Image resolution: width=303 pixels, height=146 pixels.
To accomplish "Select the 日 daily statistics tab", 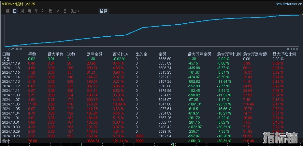I will click(15, 11).
